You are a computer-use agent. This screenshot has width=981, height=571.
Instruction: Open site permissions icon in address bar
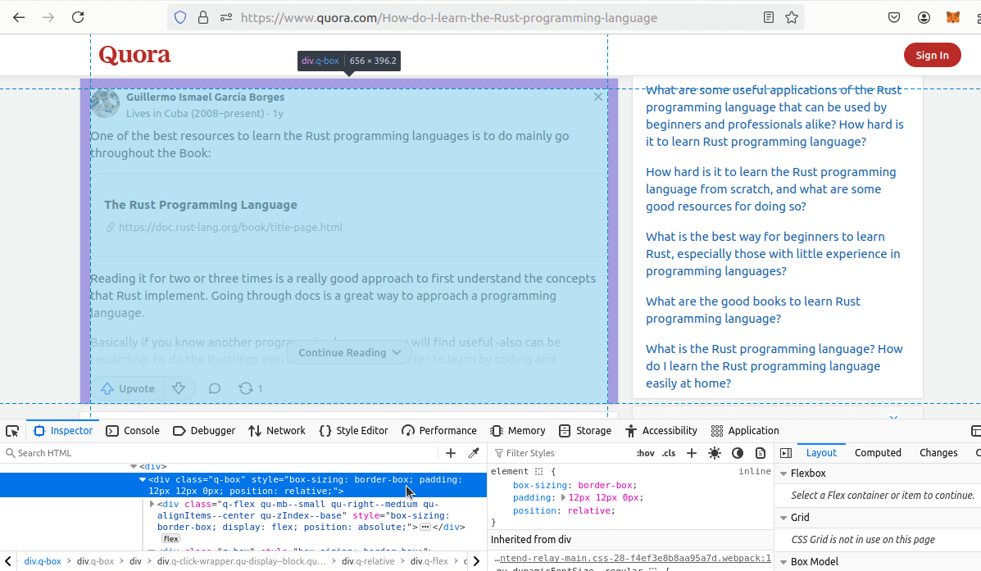226,17
